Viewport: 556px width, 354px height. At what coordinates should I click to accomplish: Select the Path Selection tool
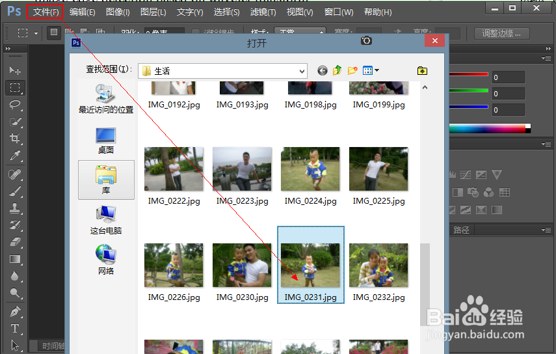tap(15, 345)
